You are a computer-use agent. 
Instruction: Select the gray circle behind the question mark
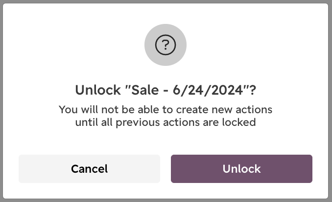(166, 45)
